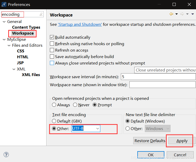Screen dimensions: 196x162
Task: Open 'Startup and Shutdown' link
Action: [80, 24]
